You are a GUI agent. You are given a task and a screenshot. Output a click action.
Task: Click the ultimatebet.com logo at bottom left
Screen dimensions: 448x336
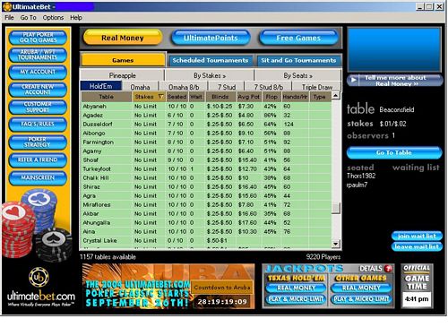41,288
